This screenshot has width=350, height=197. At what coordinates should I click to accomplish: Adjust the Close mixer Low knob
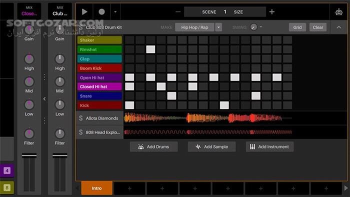pos(29,104)
